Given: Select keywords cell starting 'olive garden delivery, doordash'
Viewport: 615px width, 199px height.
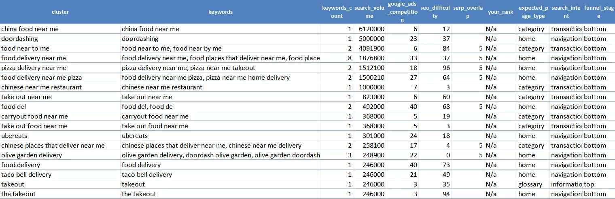Looking at the screenshot, I should click(221, 155).
